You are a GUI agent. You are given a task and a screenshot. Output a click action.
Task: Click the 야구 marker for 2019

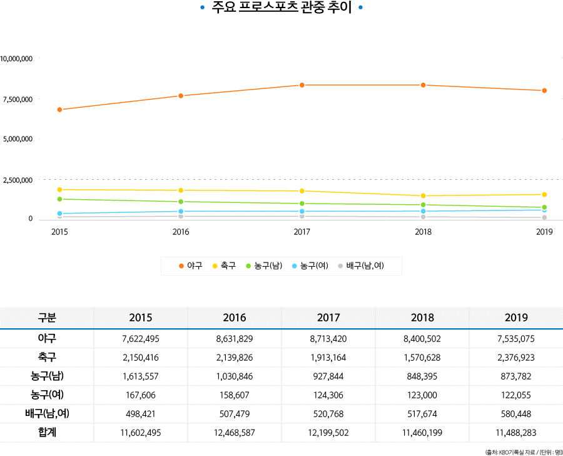(x=544, y=91)
